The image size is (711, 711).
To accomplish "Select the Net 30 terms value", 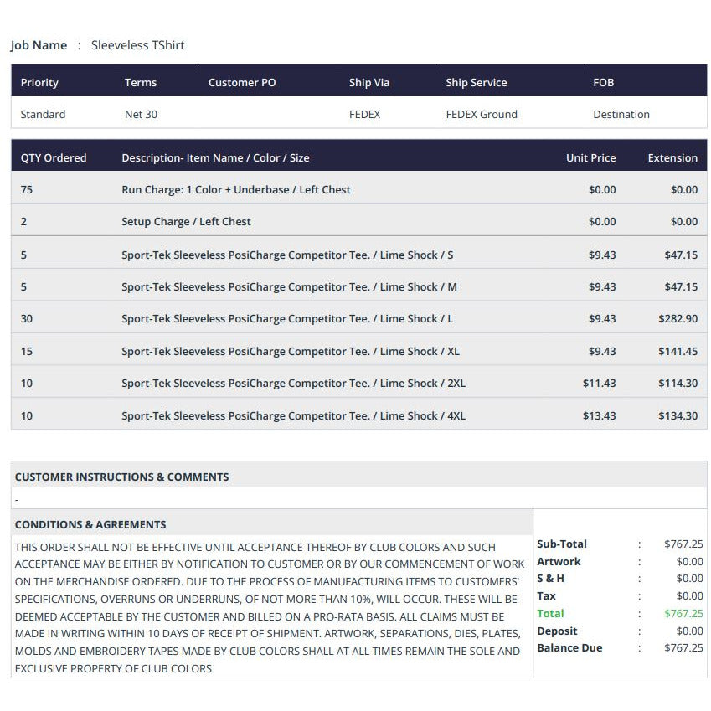I will 141,114.
